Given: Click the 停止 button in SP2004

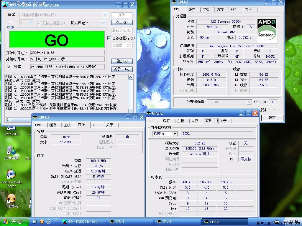Looking at the screenshot, I should (122, 22).
